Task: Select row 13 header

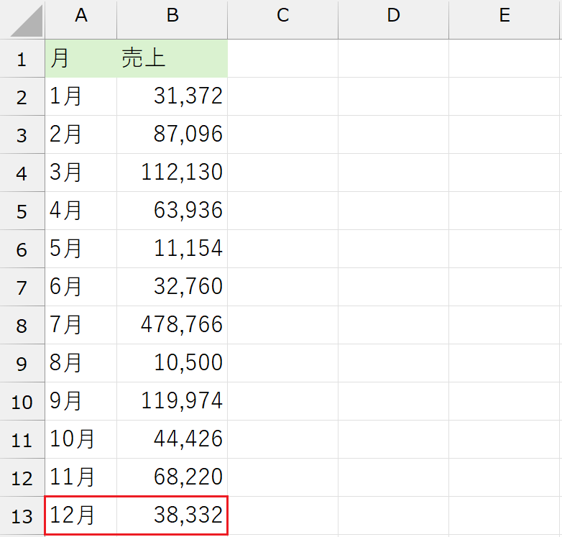Action: (22, 515)
